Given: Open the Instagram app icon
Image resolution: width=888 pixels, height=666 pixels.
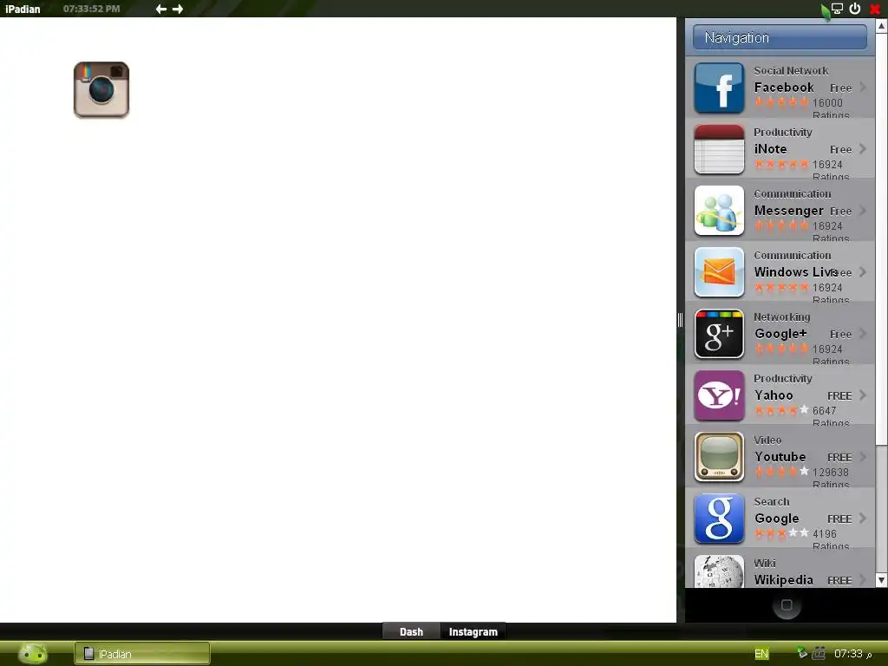Looking at the screenshot, I should (x=101, y=89).
